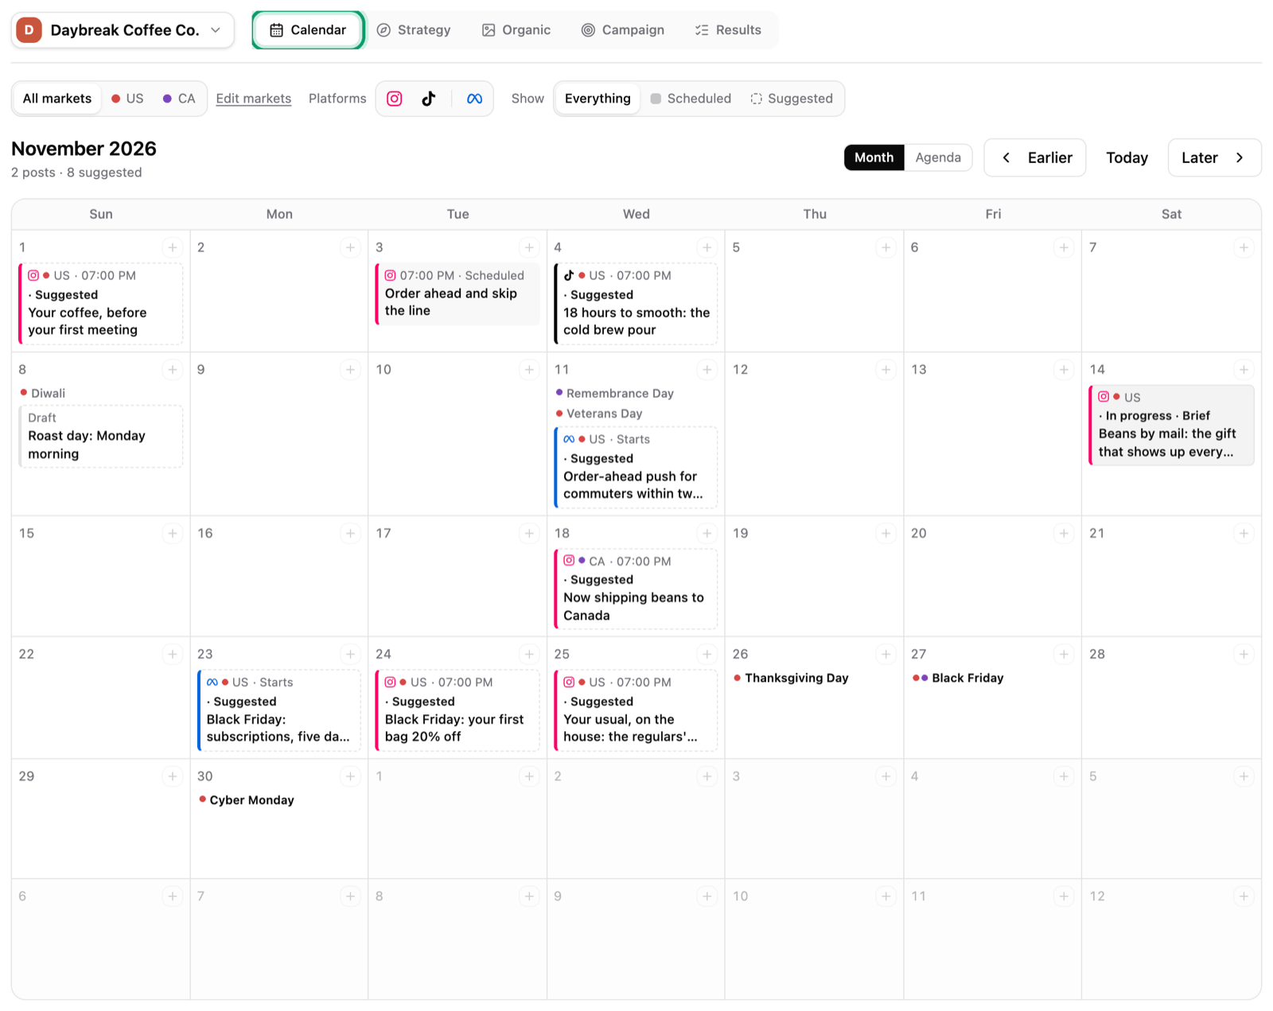Click the plus icon on November 7

[x=1243, y=247]
